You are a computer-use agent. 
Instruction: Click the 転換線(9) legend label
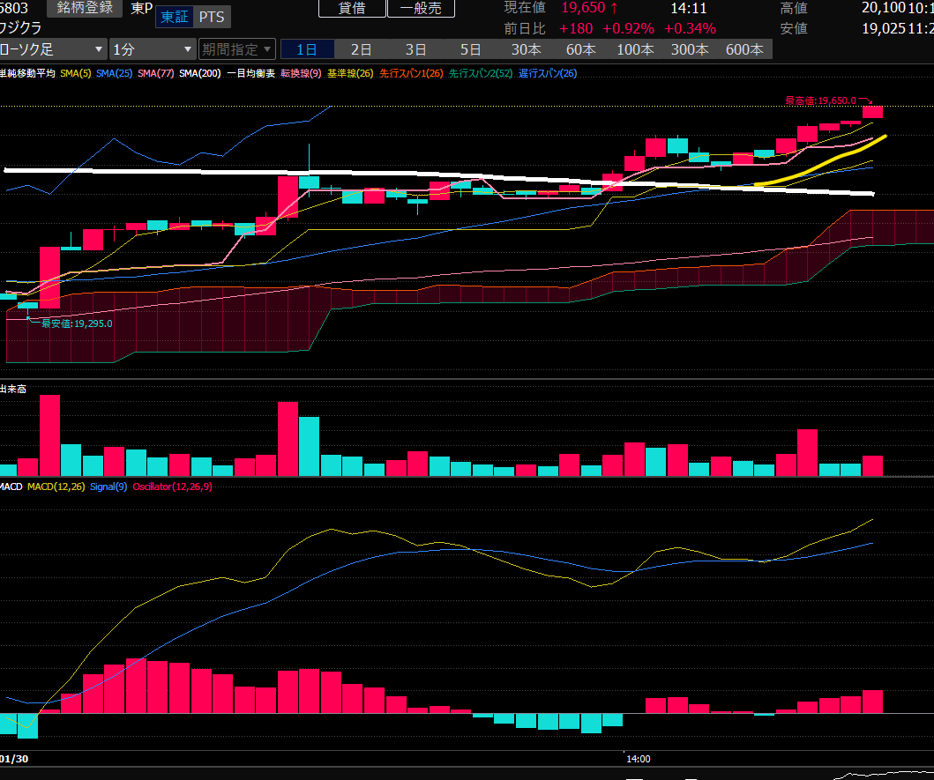pyautogui.click(x=301, y=74)
